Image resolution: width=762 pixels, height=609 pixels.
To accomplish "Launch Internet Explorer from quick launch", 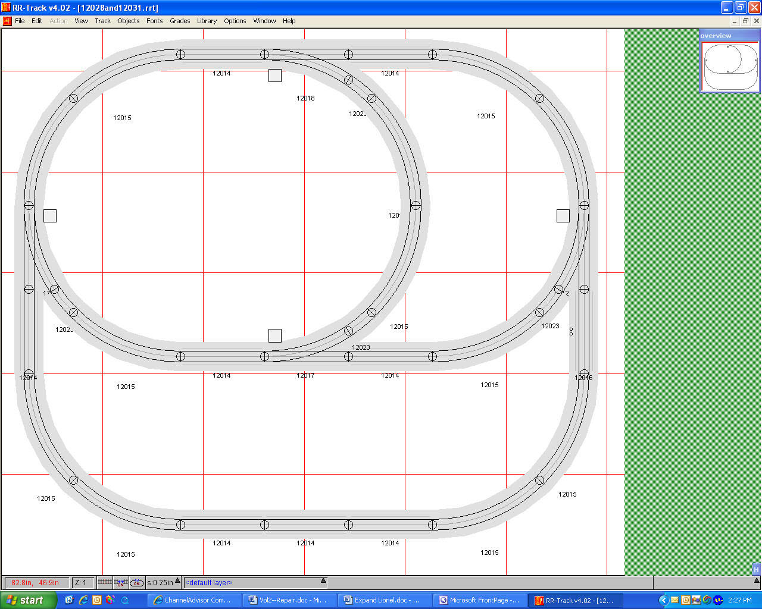I will [x=83, y=600].
